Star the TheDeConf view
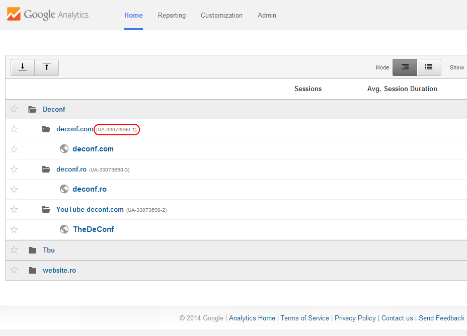The image size is (467, 336). click(14, 229)
